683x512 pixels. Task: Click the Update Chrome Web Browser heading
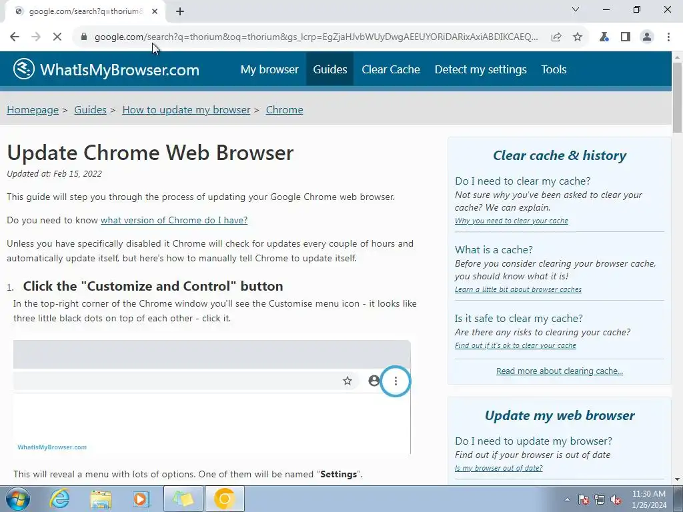point(150,153)
